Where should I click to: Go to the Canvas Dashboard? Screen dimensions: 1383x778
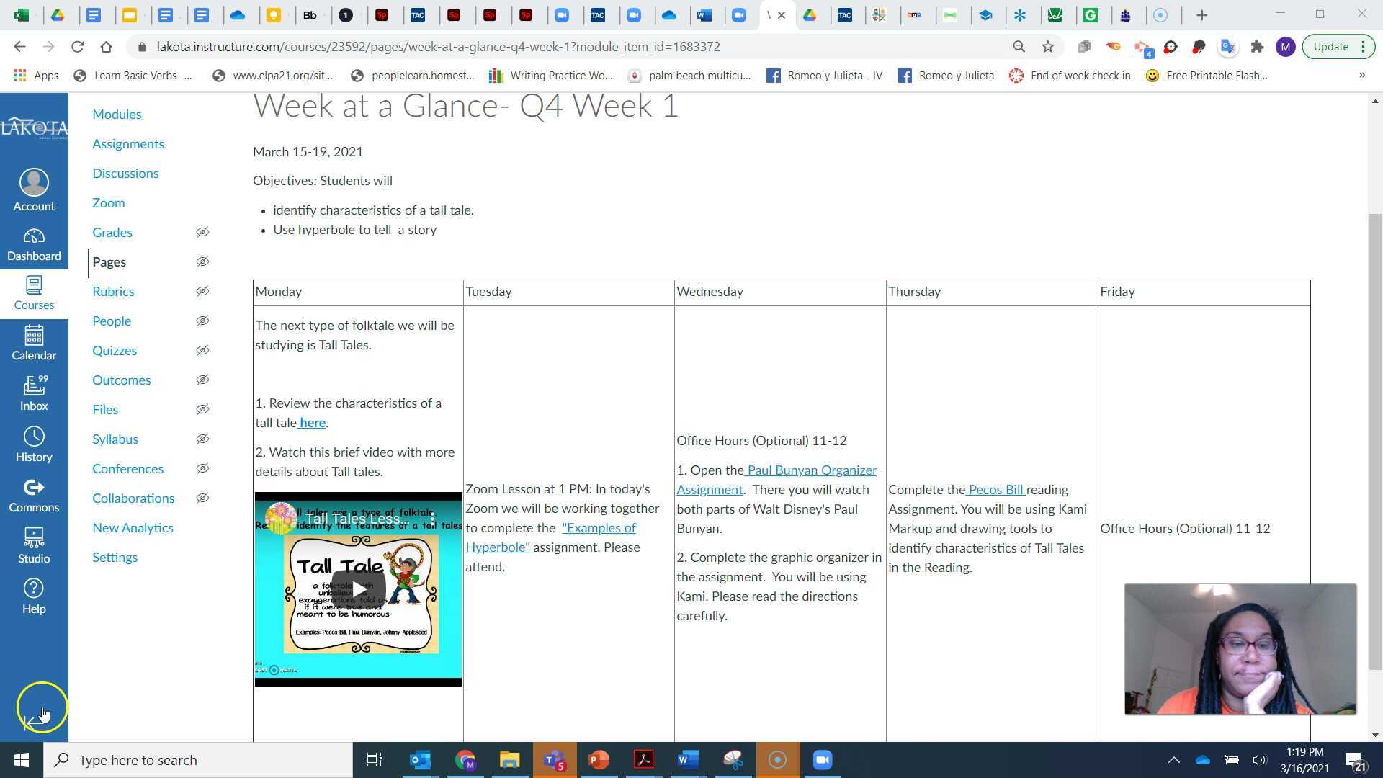(34, 243)
